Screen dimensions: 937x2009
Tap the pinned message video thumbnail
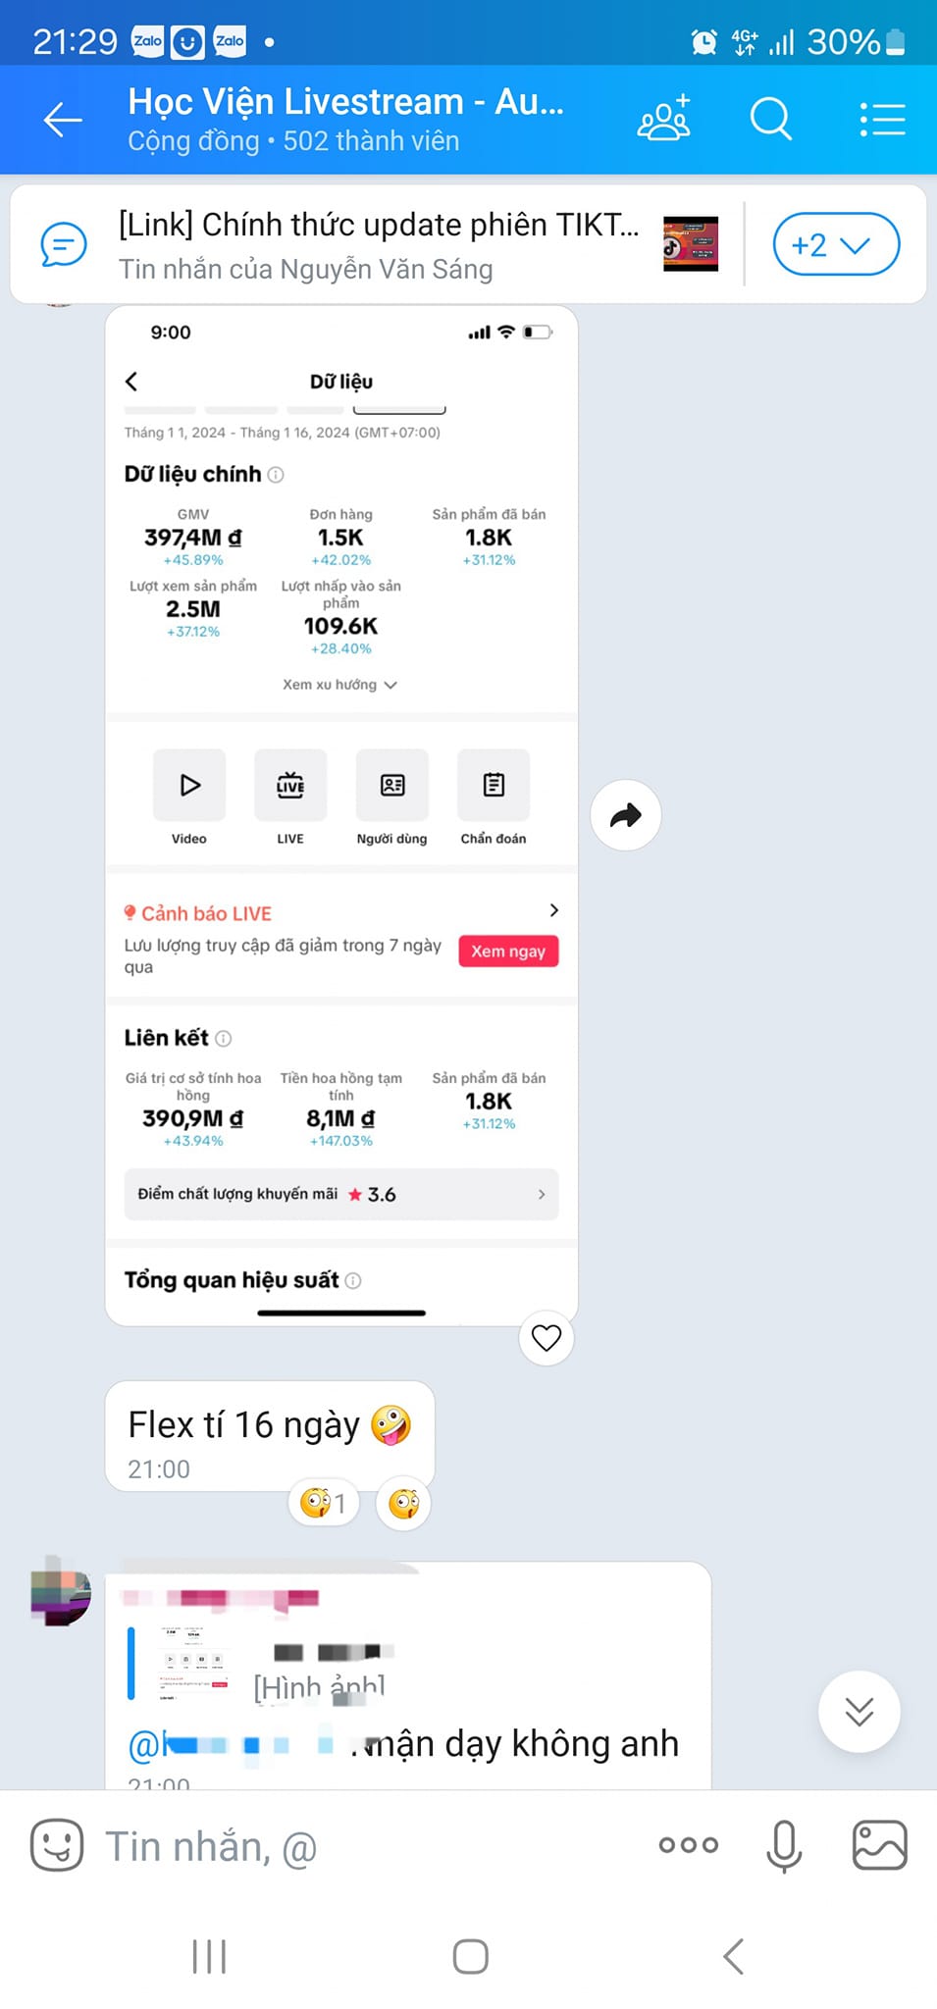click(x=691, y=244)
